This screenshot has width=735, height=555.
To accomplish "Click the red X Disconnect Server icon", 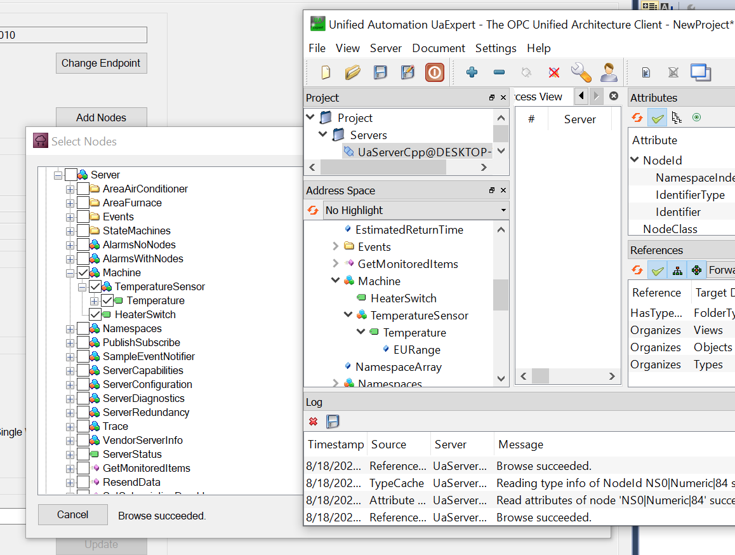I will click(x=554, y=72).
